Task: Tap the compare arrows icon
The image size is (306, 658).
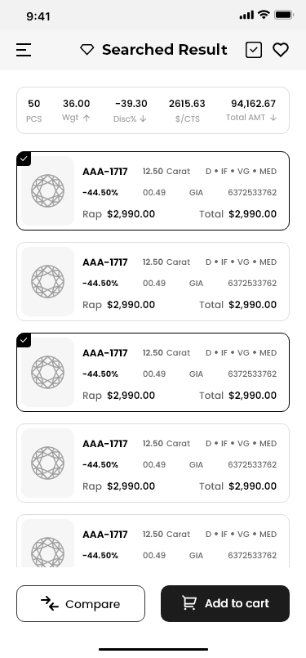Action: click(x=50, y=603)
